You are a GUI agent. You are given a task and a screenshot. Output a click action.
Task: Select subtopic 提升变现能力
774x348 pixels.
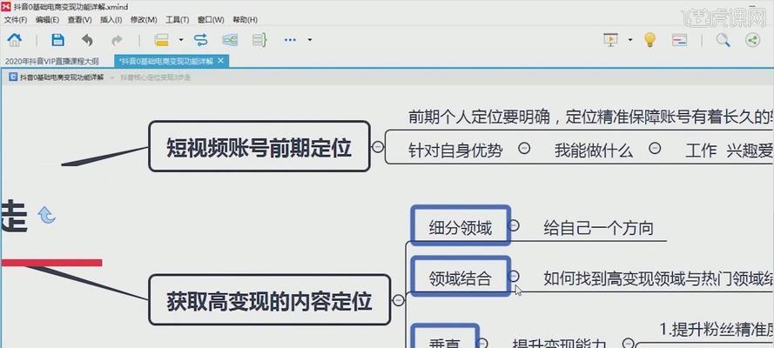(x=559, y=345)
